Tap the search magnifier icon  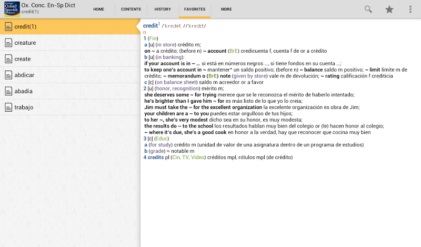(368, 9)
